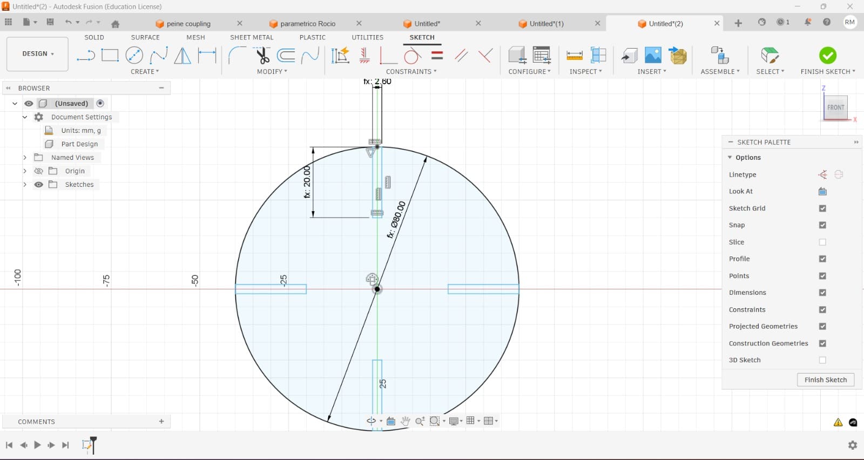
Task: Toggle the Profile checkbox
Action: click(822, 259)
